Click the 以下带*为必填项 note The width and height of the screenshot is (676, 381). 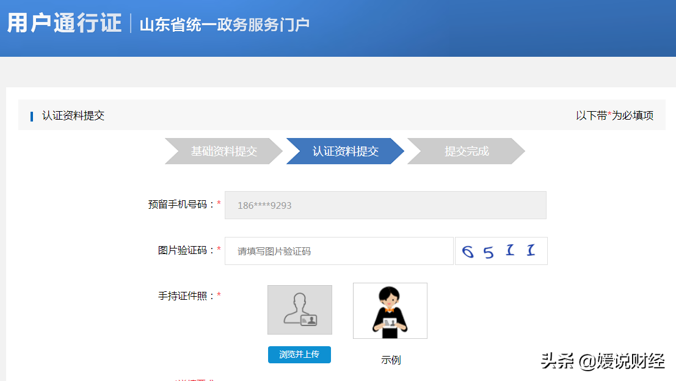point(614,115)
